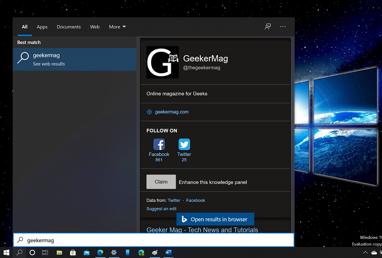The height and width of the screenshot is (258, 382).
Task: Open the three-dot options menu
Action: [x=283, y=27]
